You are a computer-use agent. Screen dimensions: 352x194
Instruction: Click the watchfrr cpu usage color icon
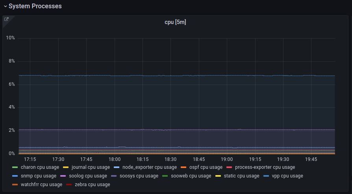15,185
